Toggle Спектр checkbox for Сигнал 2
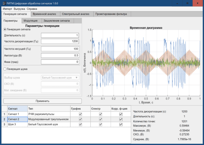Image resolution: width=204 pixels, height=145 pixels. pos(100,119)
